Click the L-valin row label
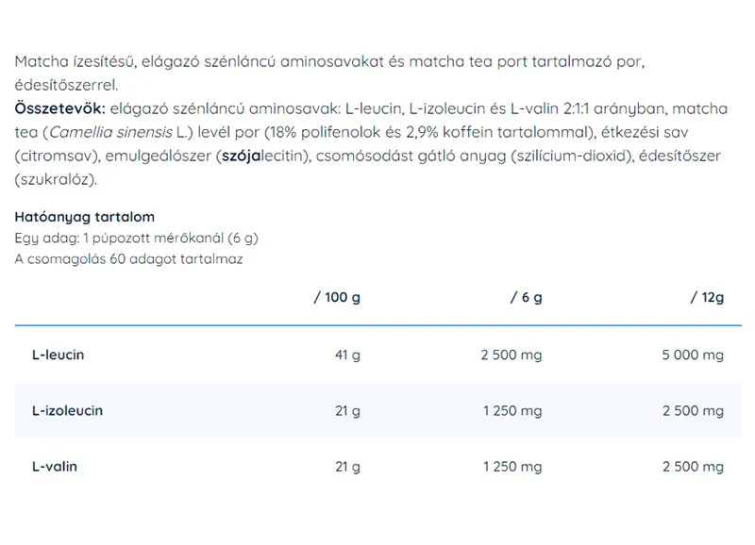 tap(55, 467)
